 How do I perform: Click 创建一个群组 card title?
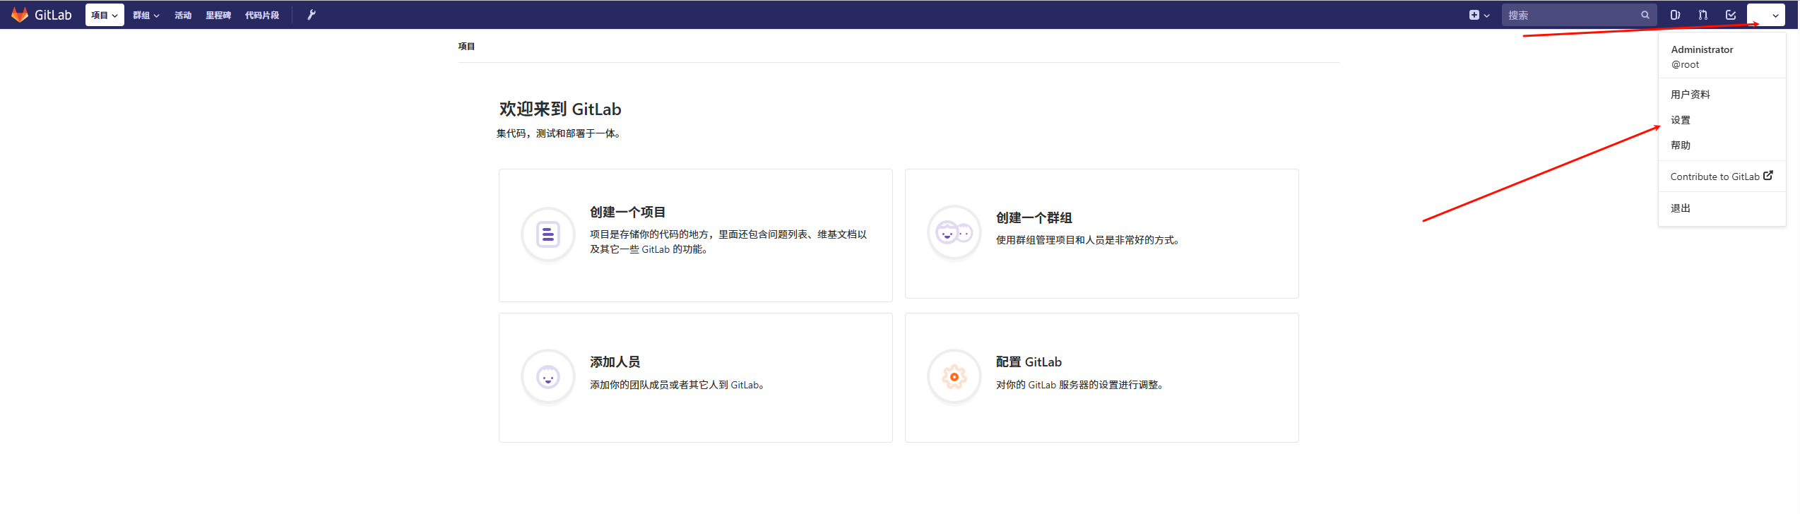coord(1034,217)
